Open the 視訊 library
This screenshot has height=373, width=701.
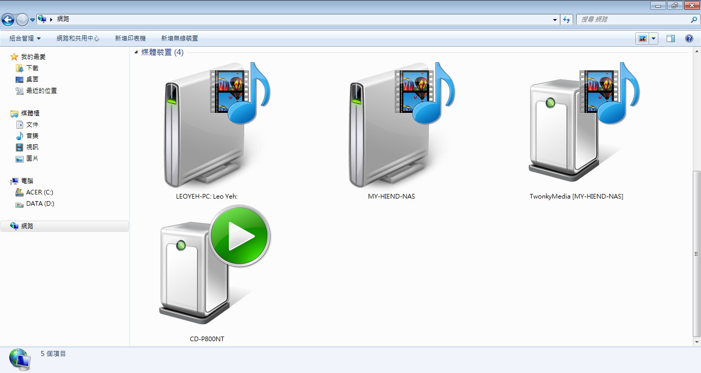(32, 147)
